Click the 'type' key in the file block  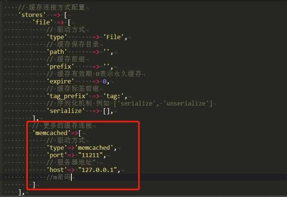tap(57, 37)
